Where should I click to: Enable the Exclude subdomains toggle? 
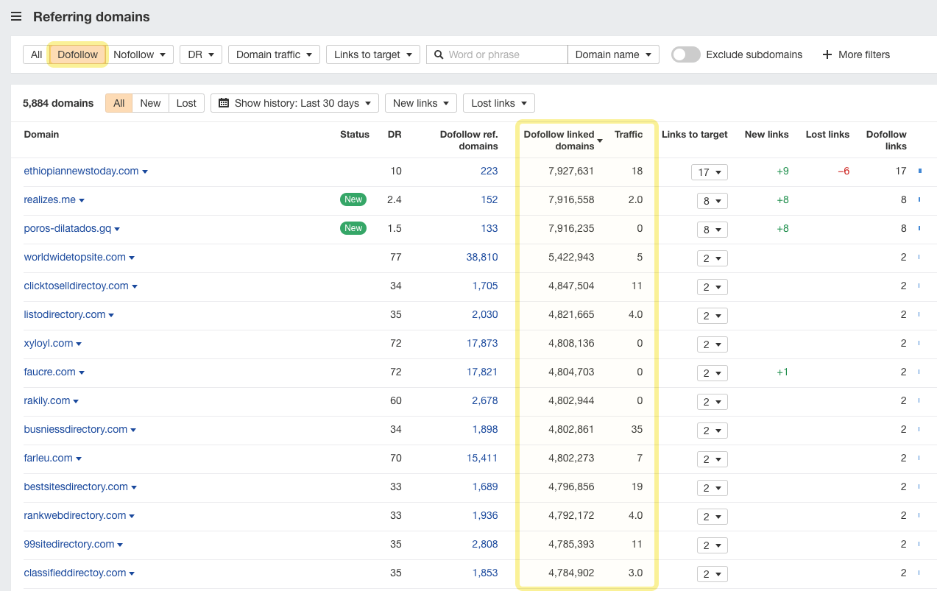685,54
